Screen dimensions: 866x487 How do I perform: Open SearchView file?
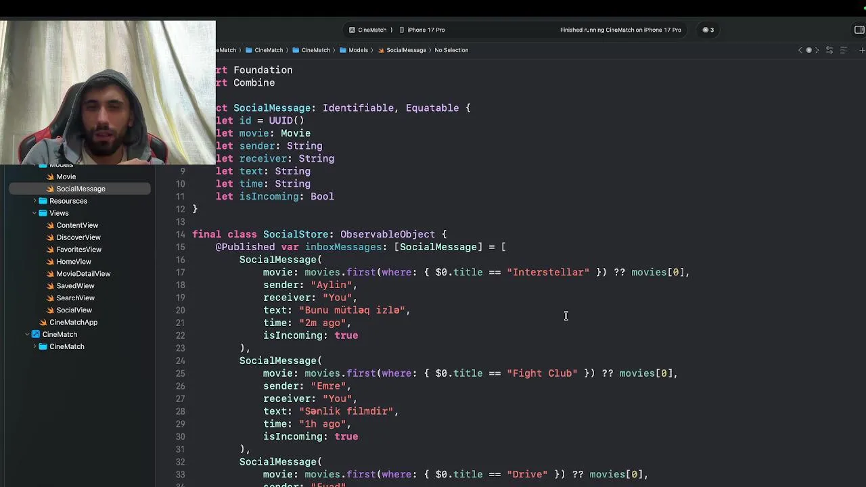coord(76,298)
